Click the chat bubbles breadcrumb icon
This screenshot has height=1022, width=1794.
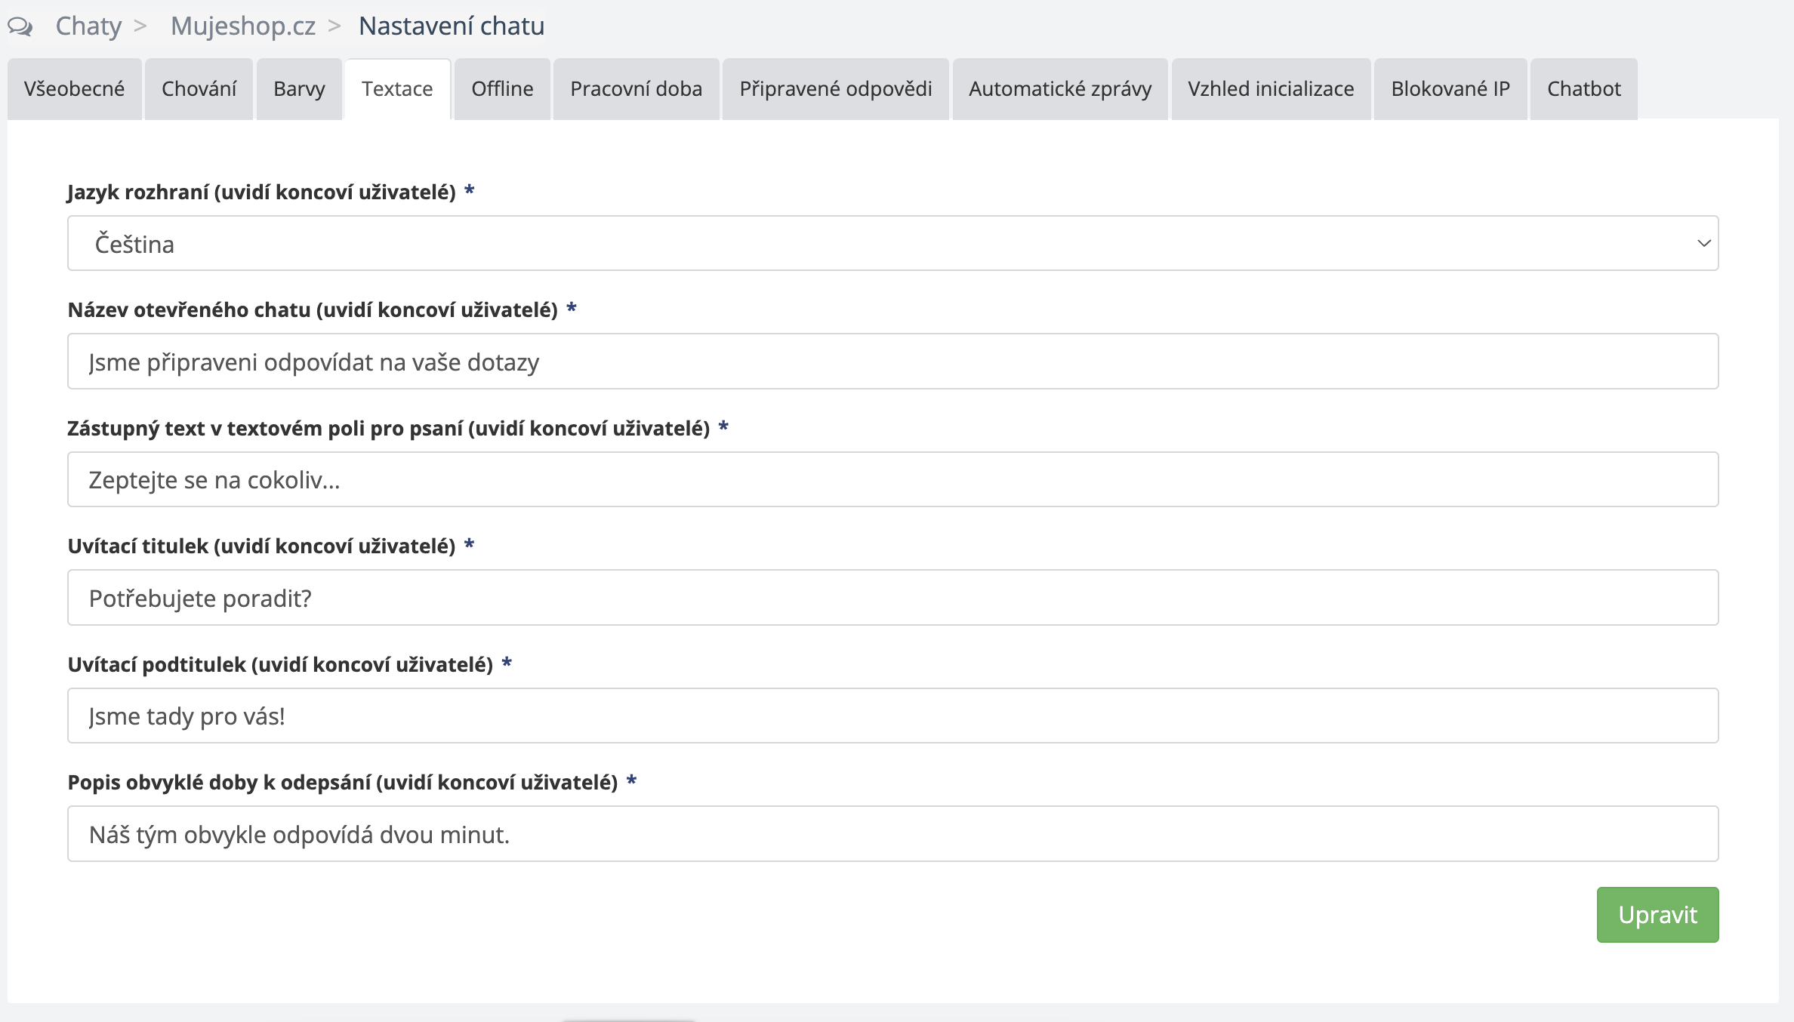[20, 26]
